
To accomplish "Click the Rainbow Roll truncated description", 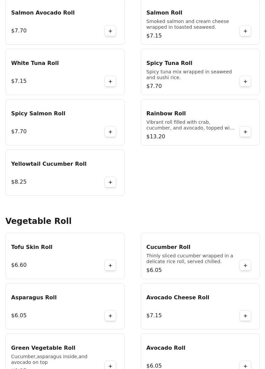I will pos(190,125).
